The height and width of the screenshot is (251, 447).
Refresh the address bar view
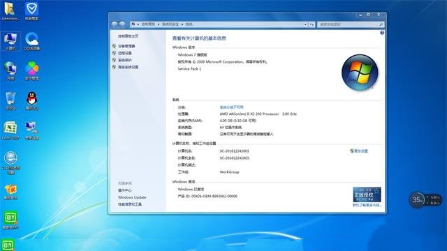click(312, 24)
